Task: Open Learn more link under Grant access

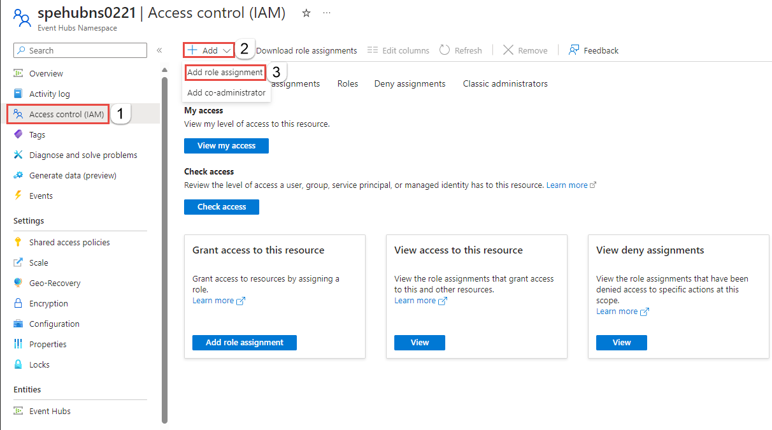Action: pos(213,301)
